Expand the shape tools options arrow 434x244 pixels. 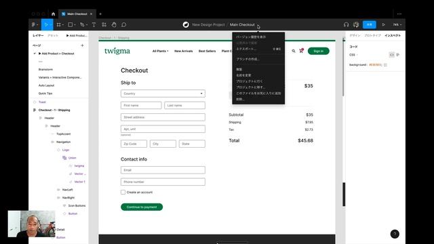click(75, 25)
